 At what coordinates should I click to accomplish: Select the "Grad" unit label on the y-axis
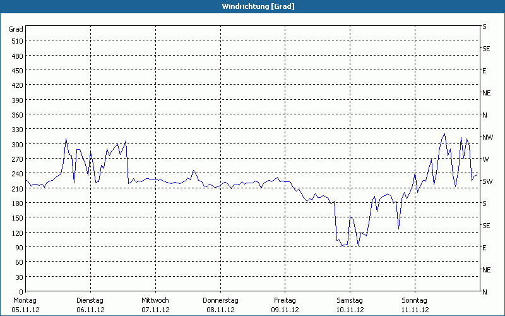tap(16, 29)
